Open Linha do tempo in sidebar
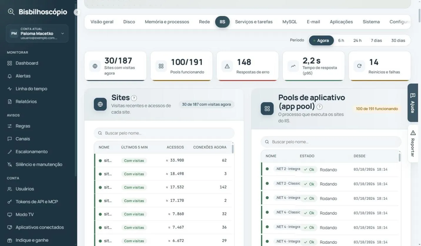Viewport: 421px width, 246px height. [x=31, y=89]
